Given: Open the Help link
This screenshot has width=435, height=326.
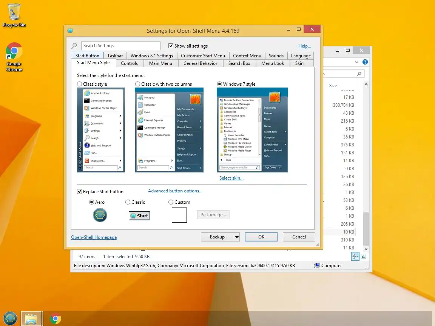Looking at the screenshot, I should (x=305, y=46).
